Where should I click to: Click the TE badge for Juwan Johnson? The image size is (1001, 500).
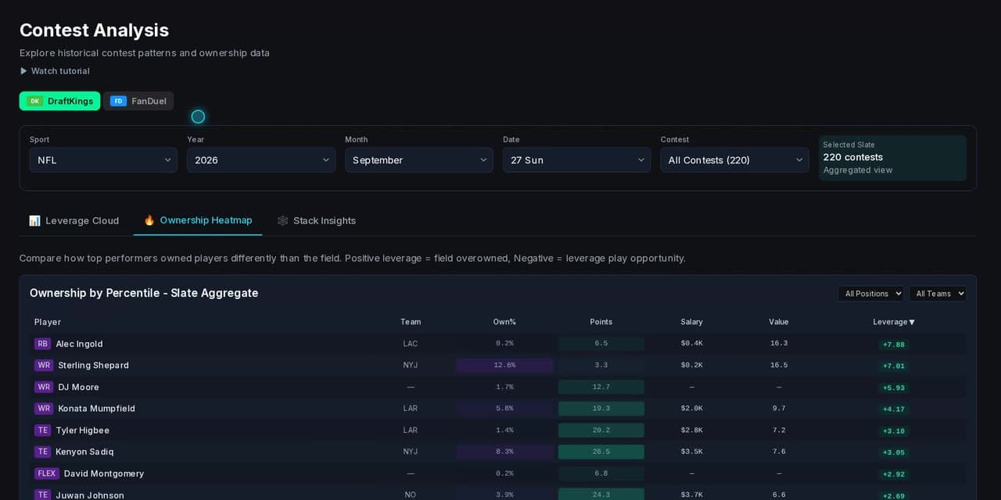click(42, 495)
